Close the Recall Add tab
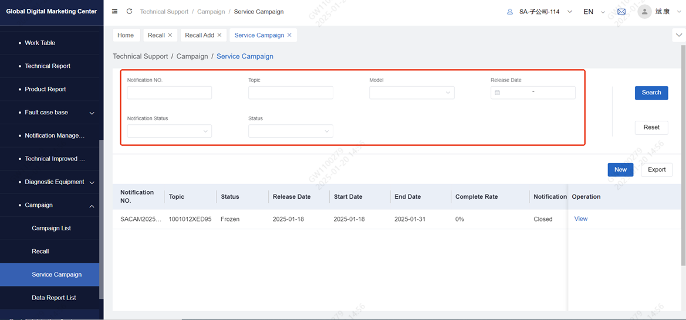686x320 pixels. (219, 35)
